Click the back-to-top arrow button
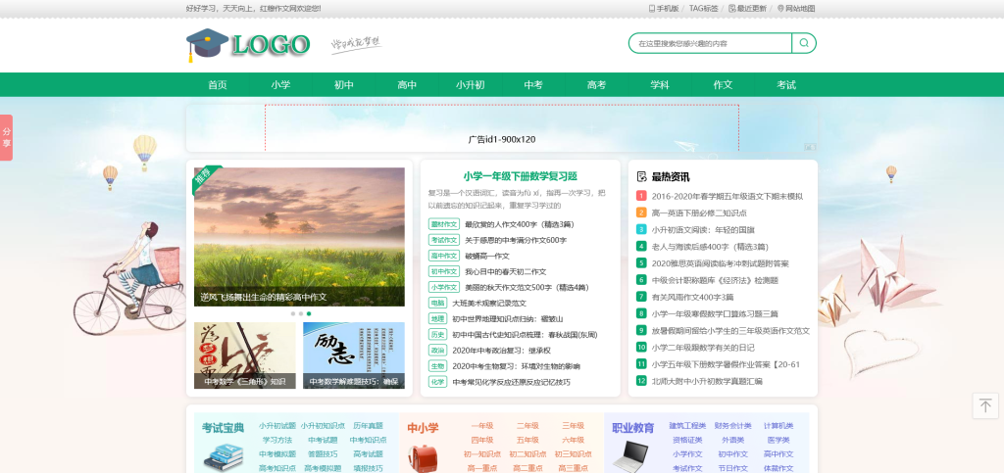1004x473 pixels. coord(985,405)
